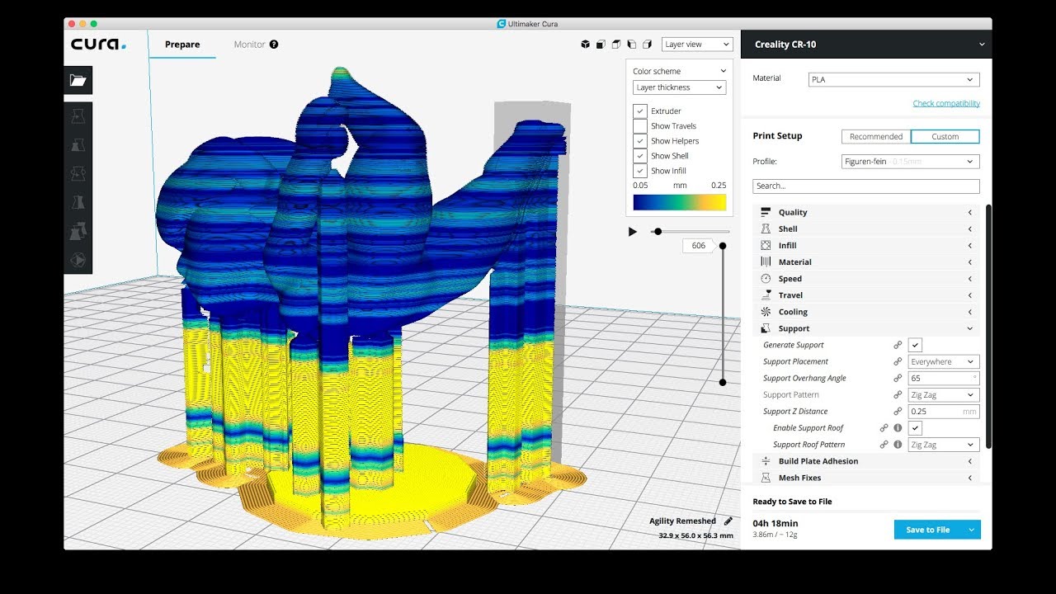Select the Move tool in the left toolbar

coord(78,116)
